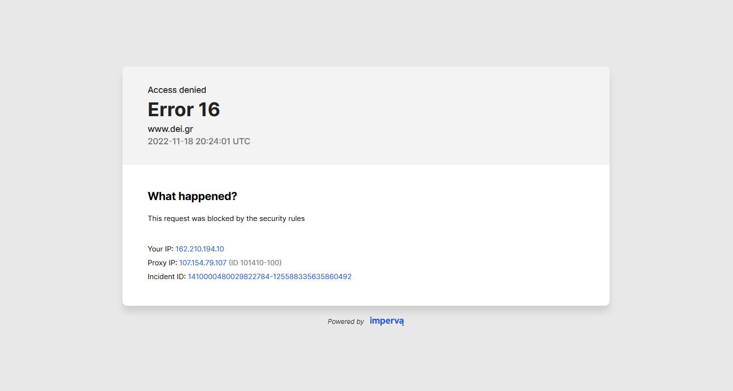Click the ID 101410-100 text
Viewport: 733px width, 391px height.
[255, 263]
